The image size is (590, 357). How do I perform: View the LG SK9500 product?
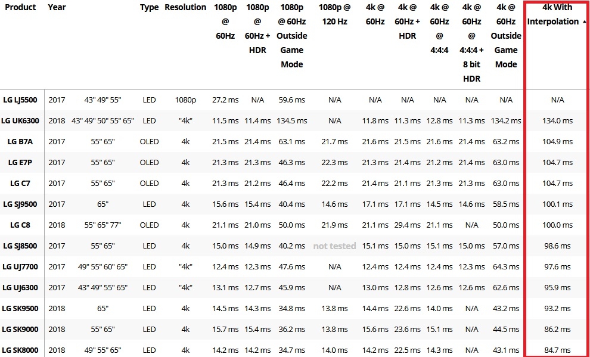click(x=20, y=309)
